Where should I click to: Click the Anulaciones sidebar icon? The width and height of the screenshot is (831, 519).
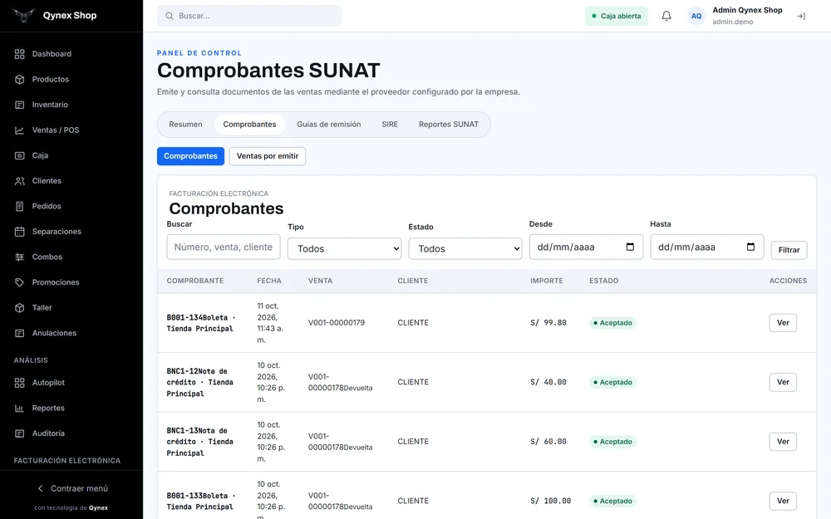[20, 333]
